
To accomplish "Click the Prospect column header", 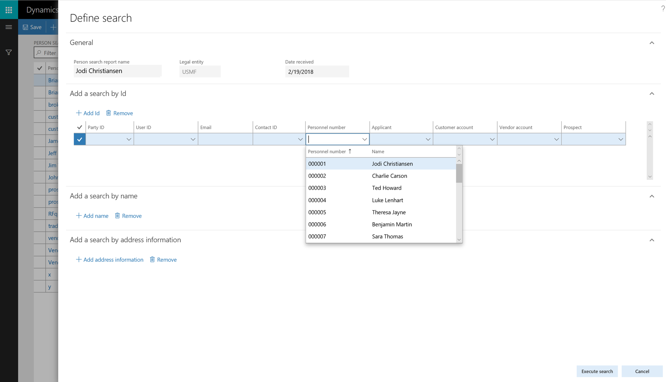I will (x=573, y=127).
